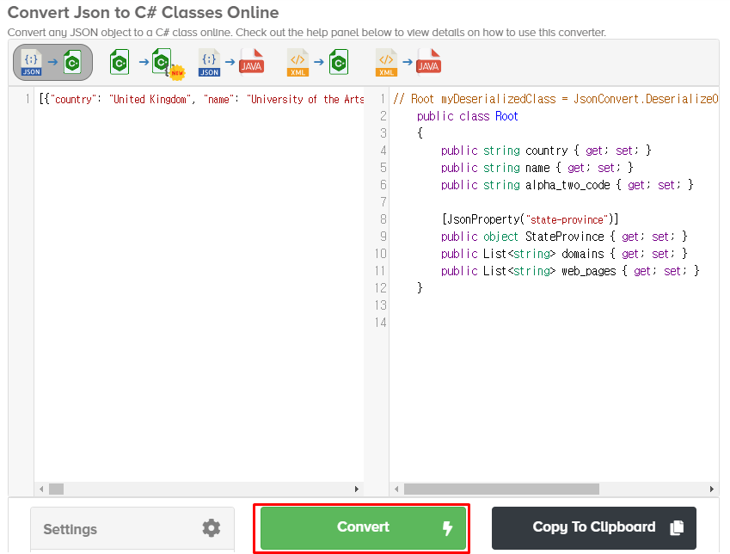Click the "public class Root" line

coord(468,116)
